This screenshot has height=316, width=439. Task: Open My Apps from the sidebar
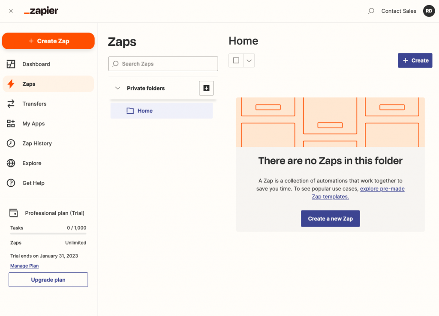coord(10,123)
